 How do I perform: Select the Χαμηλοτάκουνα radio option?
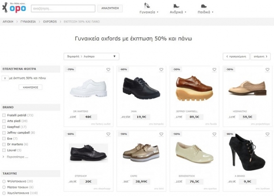pyautogui.click(x=4, y=193)
